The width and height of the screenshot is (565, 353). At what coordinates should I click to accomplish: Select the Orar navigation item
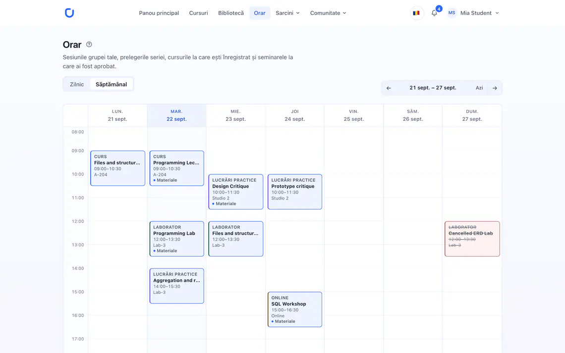click(259, 13)
